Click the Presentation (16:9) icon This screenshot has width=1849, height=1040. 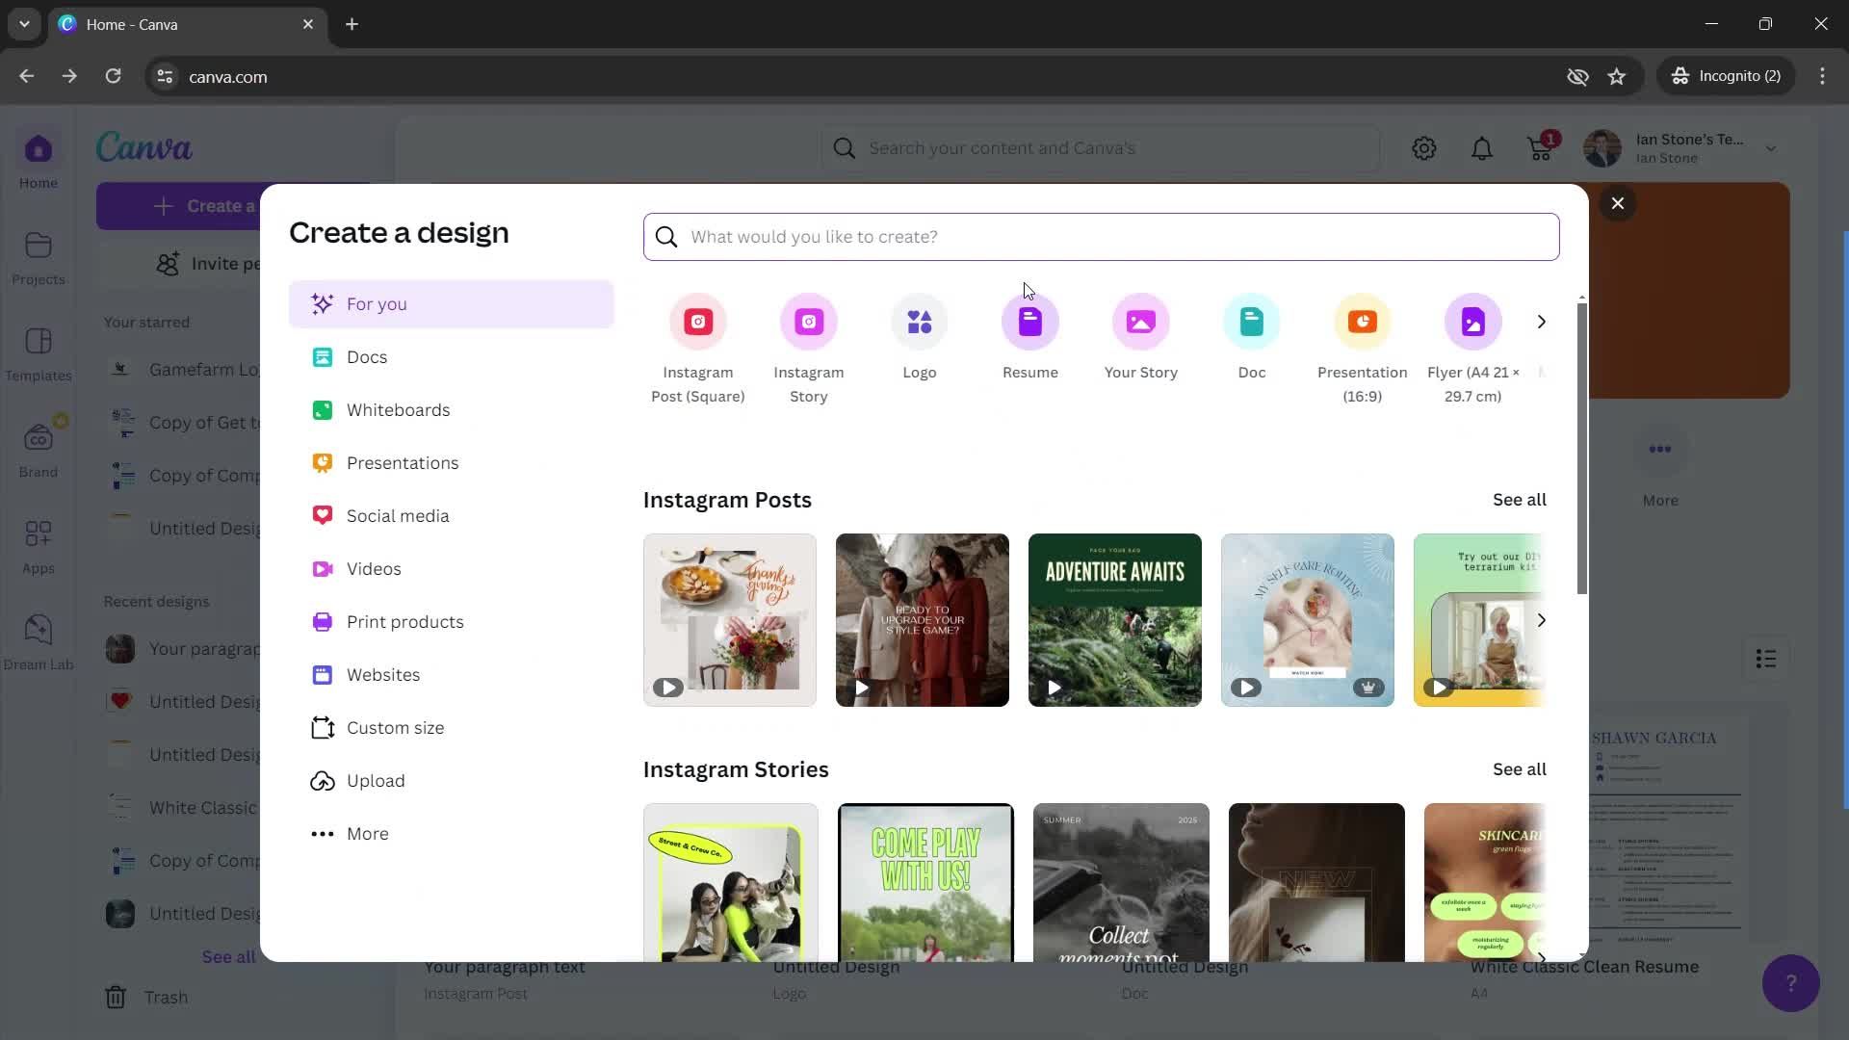click(x=1362, y=320)
